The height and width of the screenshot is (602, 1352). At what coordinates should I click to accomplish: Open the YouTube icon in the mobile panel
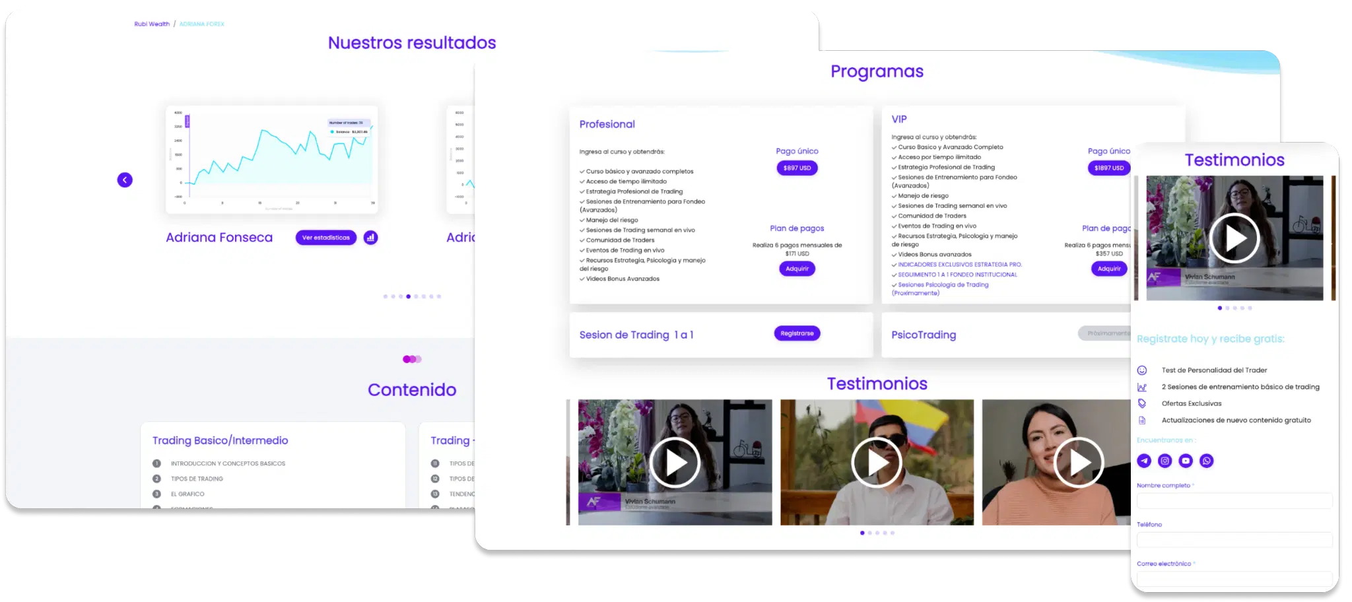(x=1186, y=461)
